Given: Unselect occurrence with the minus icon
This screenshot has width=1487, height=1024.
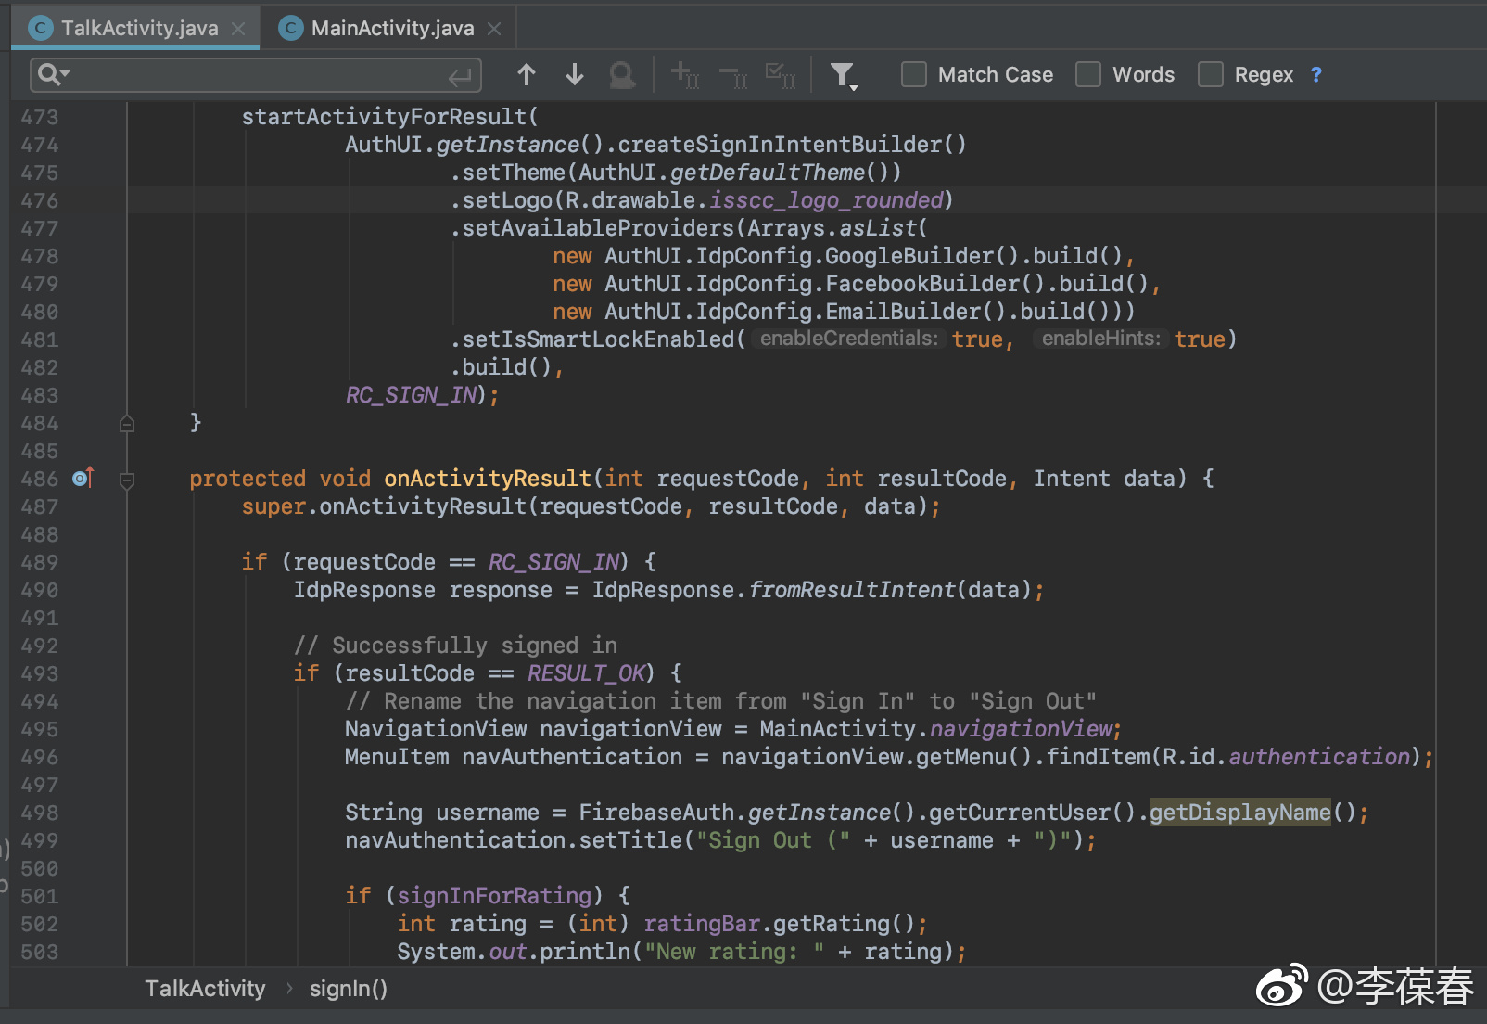Looking at the screenshot, I should [733, 75].
